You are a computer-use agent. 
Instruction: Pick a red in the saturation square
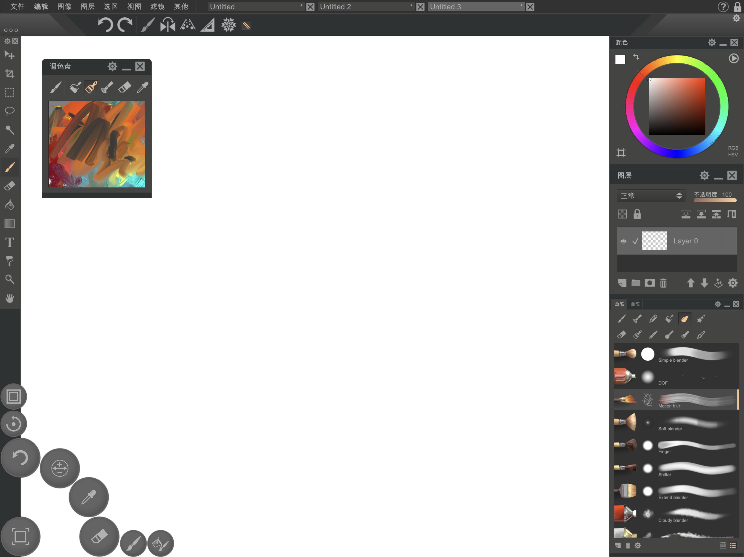(x=677, y=107)
